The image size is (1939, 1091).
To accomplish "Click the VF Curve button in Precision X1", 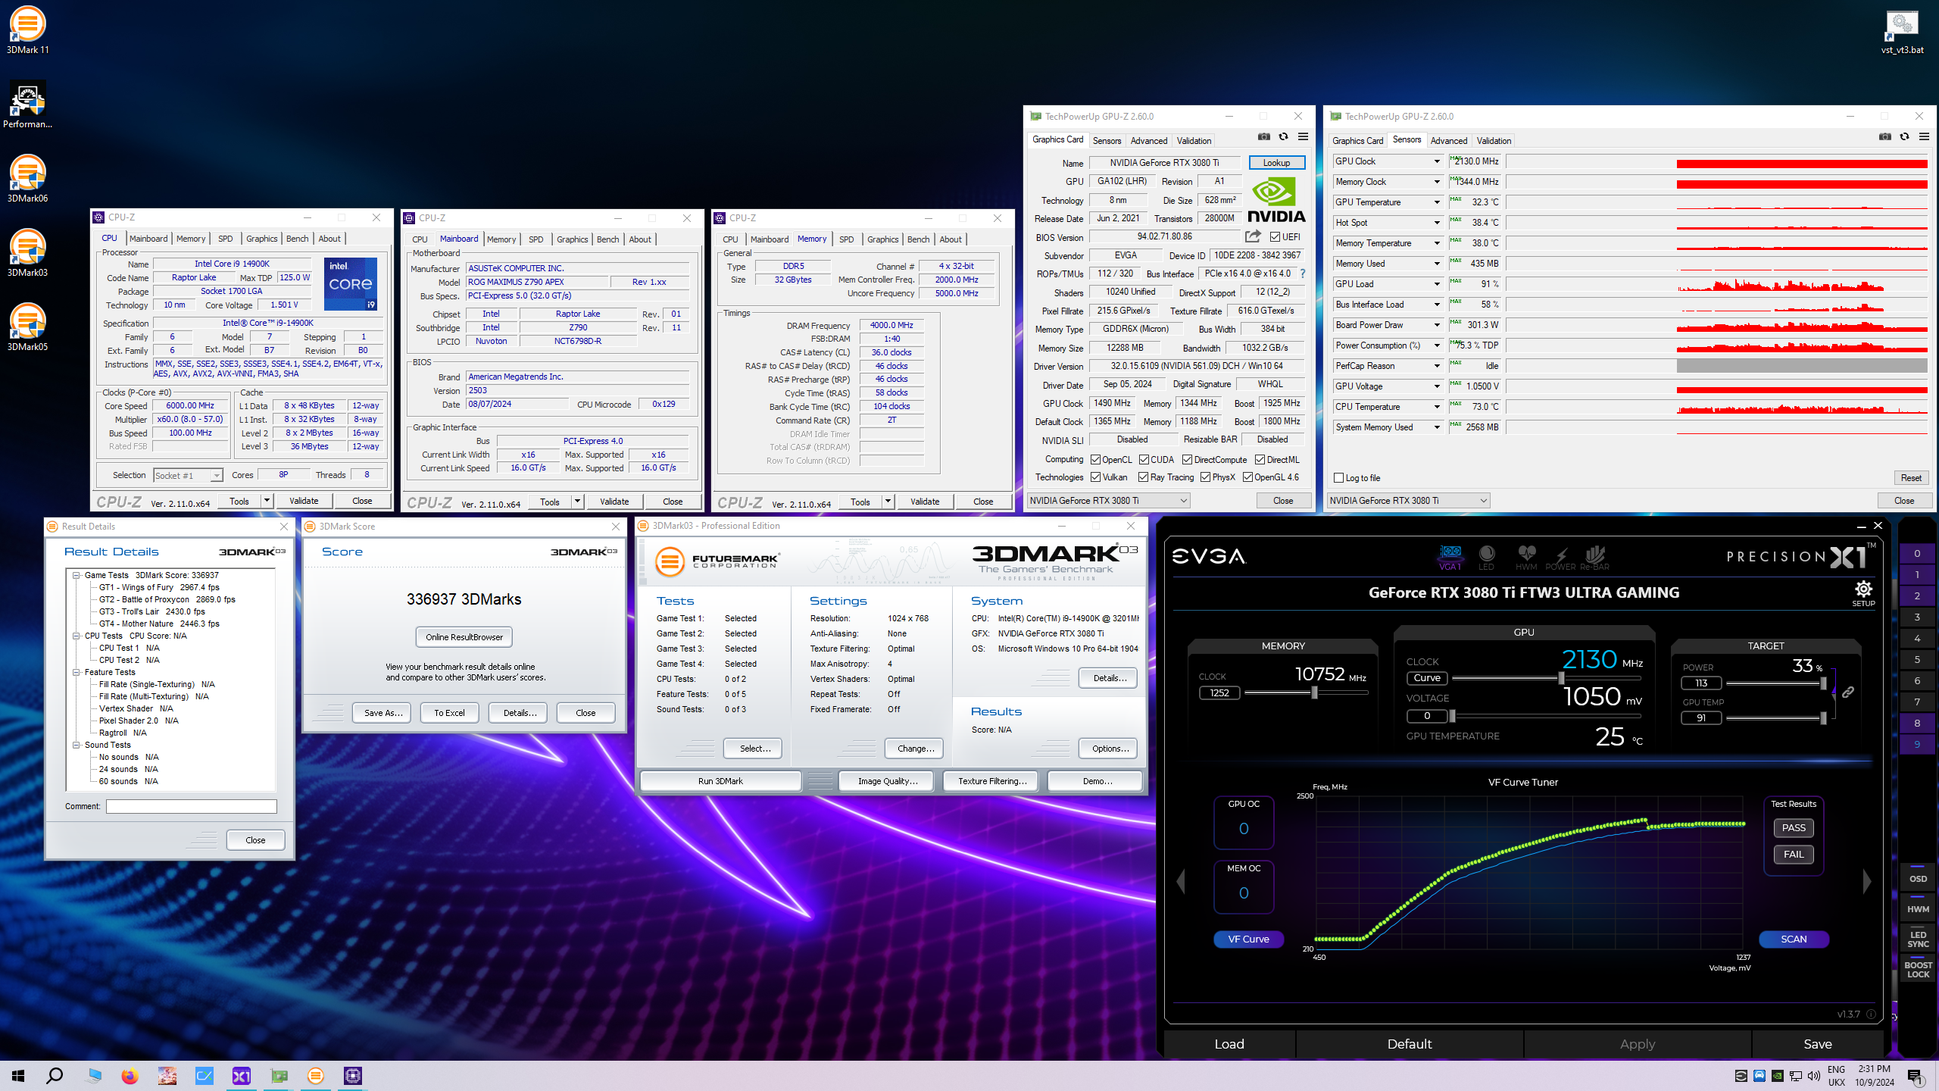I will pyautogui.click(x=1248, y=939).
